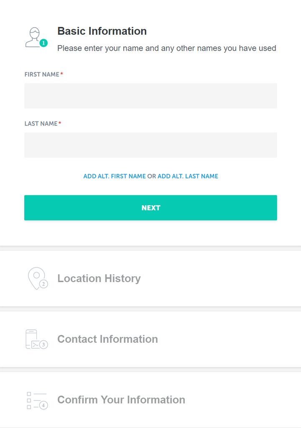
Task: Click the step 2 circle badge
Action: pyautogui.click(x=43, y=284)
